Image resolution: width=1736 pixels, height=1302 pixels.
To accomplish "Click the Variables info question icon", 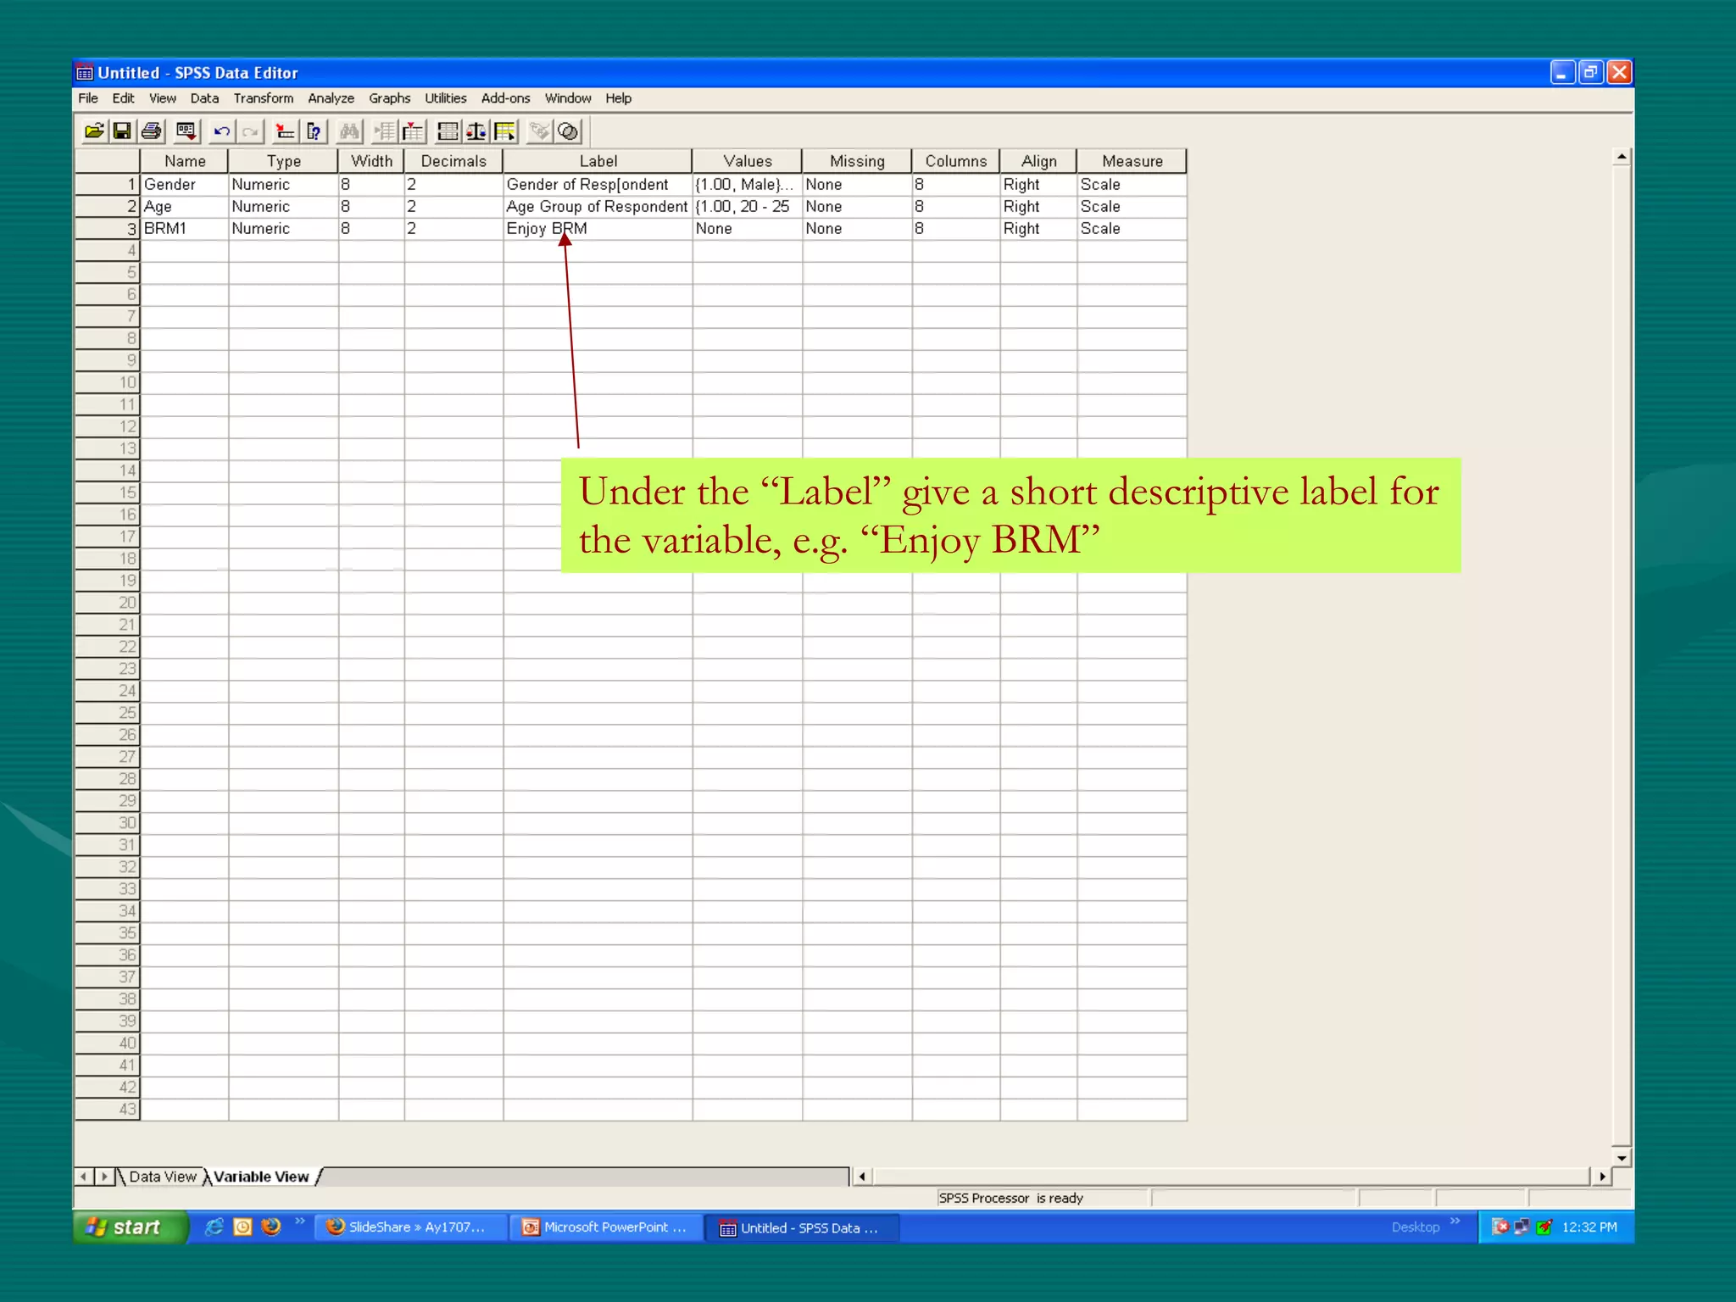I will coord(314,131).
